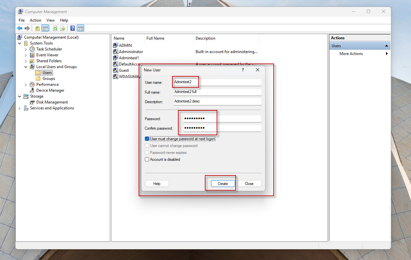
Task: Click the blue Help question-mark toolbar icon
Action: click(73, 28)
